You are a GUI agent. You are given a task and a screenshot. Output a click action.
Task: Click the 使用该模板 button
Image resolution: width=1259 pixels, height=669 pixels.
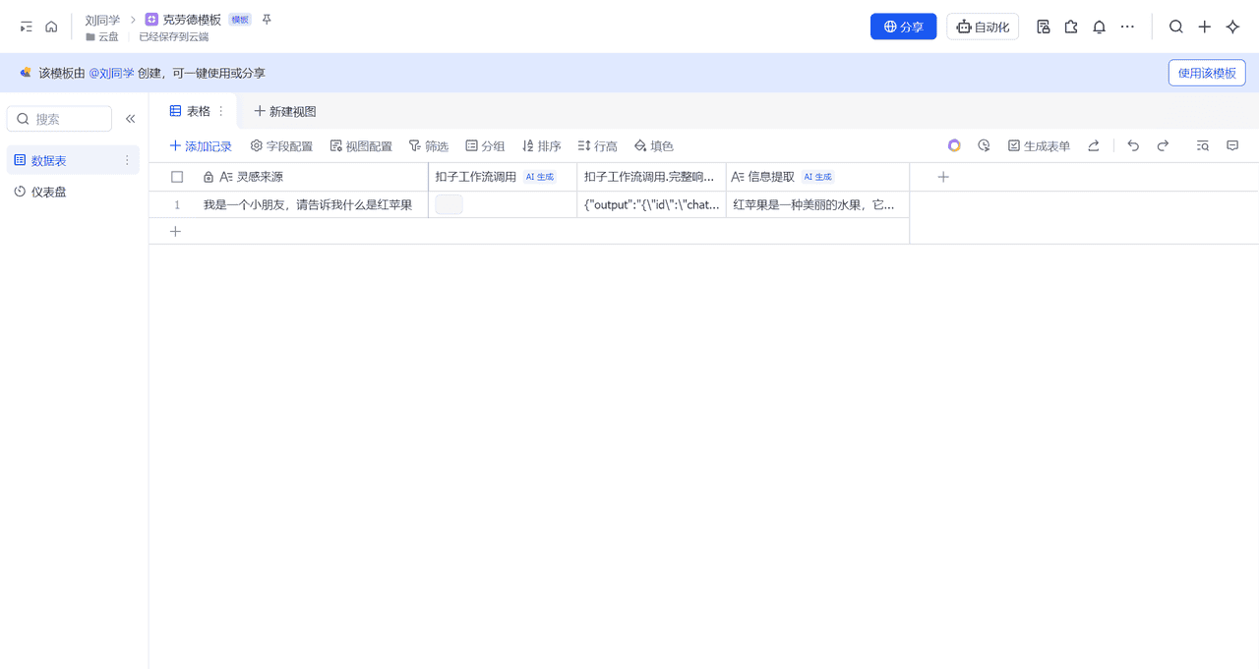pyautogui.click(x=1207, y=72)
